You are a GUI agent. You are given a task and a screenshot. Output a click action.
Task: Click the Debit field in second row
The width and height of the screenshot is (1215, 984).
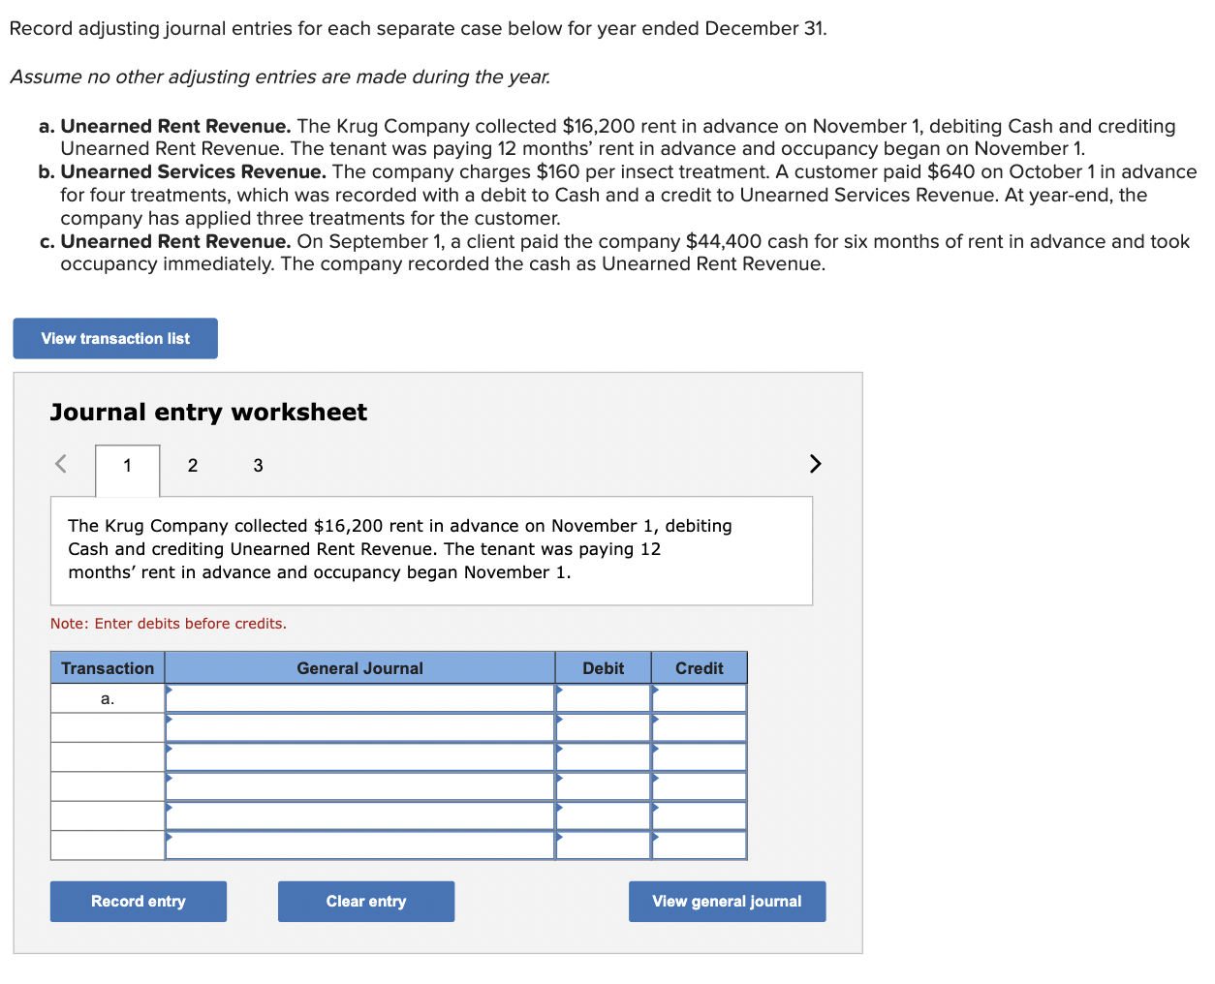point(603,726)
